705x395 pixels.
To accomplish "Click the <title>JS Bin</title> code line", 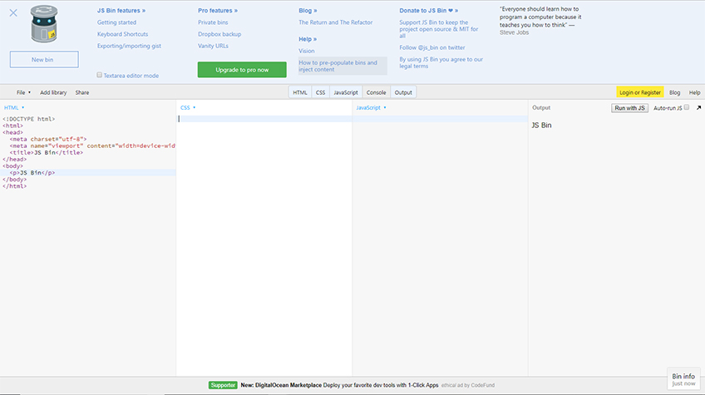I will [x=47, y=152].
